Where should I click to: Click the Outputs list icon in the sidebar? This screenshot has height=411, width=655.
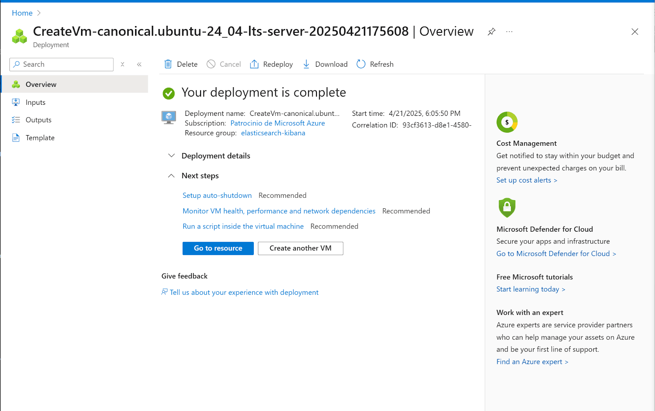(x=16, y=120)
